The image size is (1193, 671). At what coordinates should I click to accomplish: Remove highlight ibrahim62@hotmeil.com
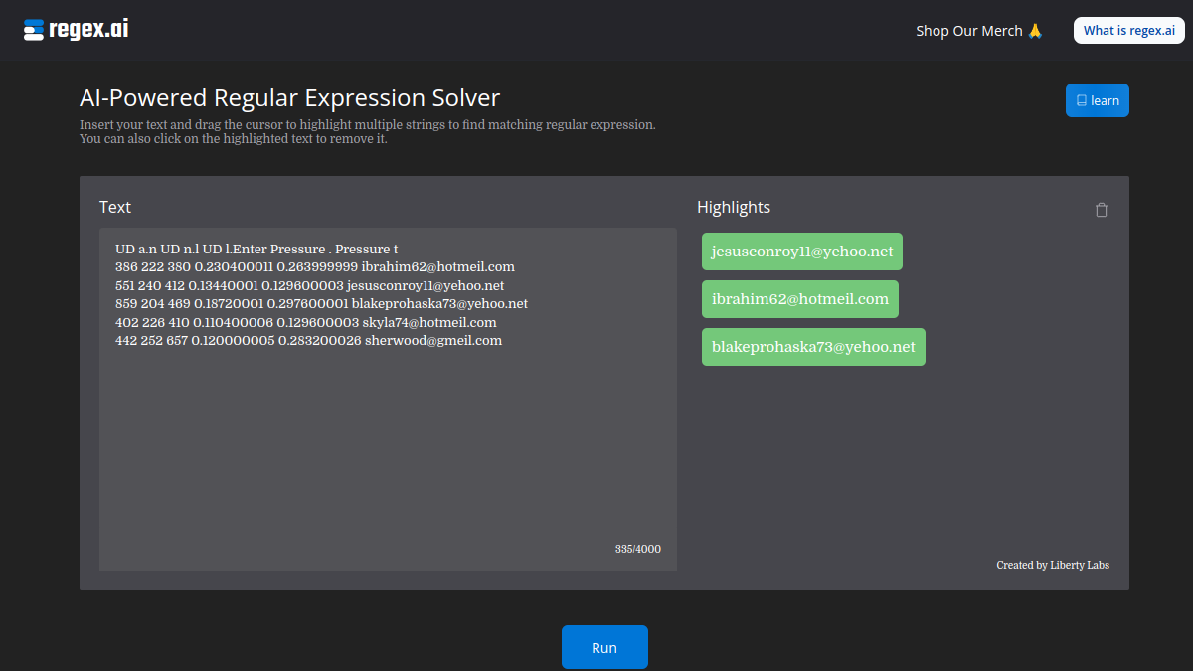tap(800, 299)
